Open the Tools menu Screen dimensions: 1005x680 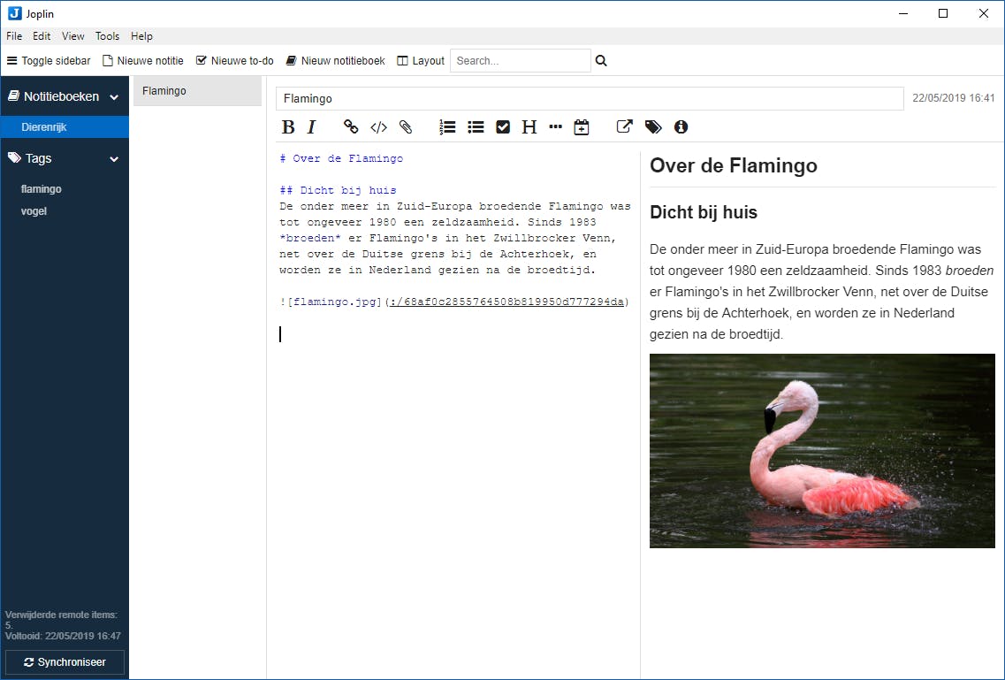tap(107, 36)
